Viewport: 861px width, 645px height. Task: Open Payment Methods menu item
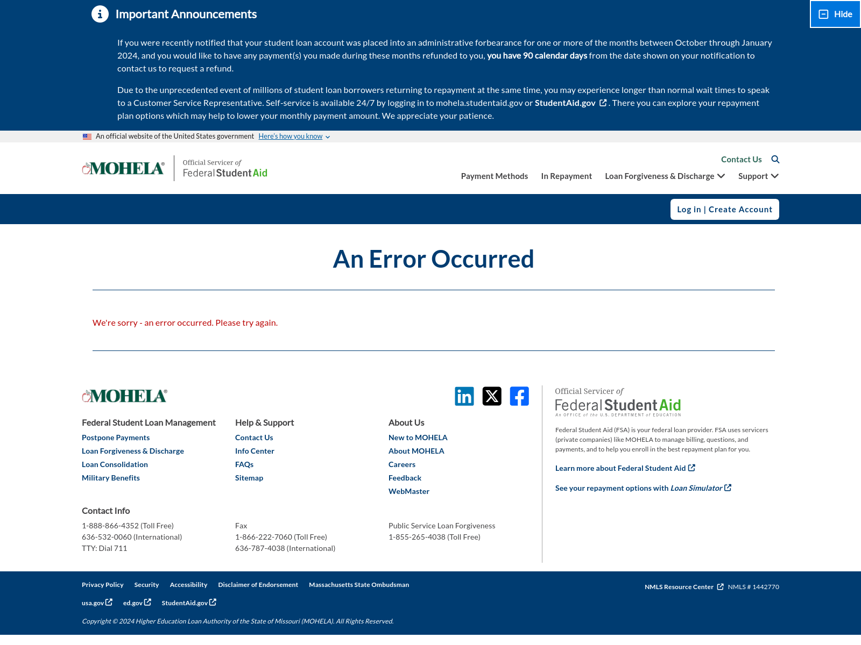click(495, 176)
